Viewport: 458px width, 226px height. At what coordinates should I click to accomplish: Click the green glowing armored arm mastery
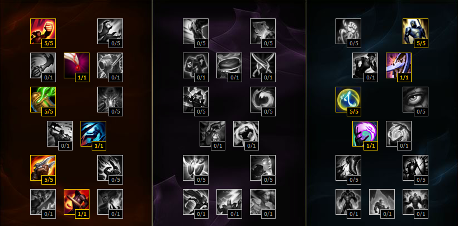(x=43, y=100)
